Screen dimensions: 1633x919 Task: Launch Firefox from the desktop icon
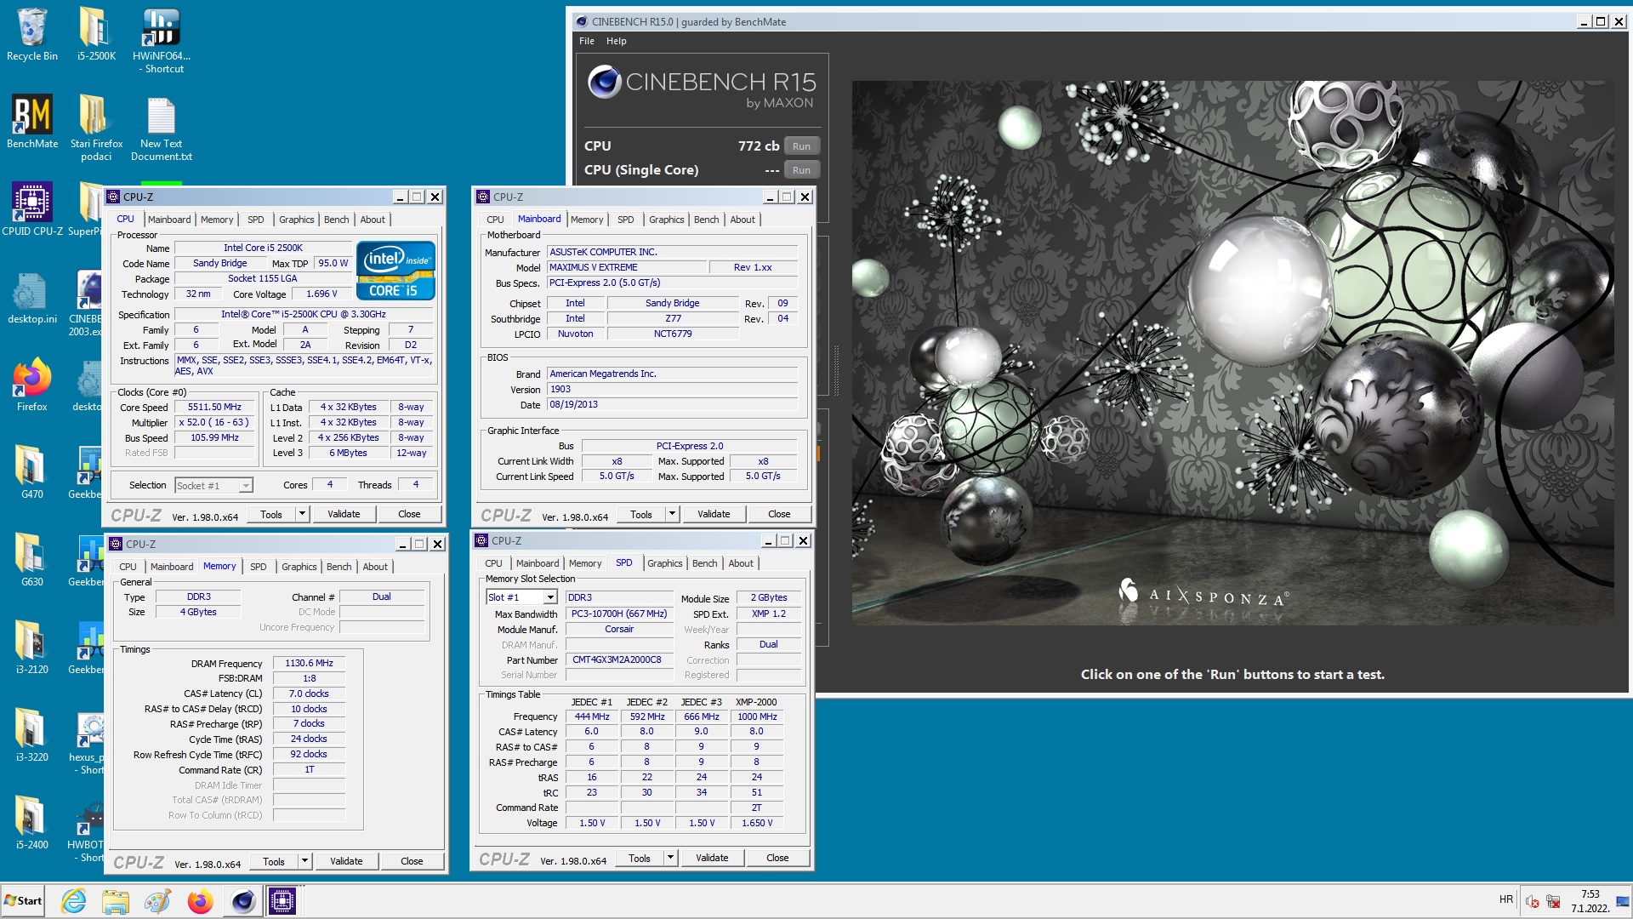coord(31,385)
